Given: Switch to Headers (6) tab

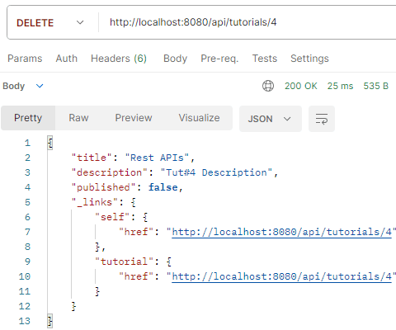Looking at the screenshot, I should pyautogui.click(x=119, y=59).
